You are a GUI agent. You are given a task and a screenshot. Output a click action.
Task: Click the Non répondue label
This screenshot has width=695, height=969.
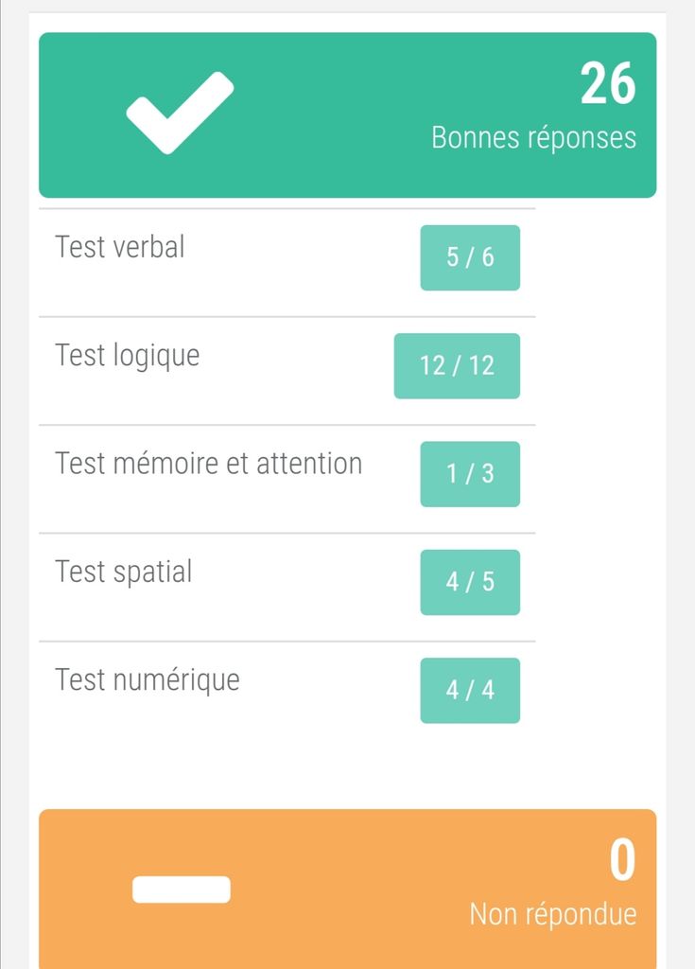tap(552, 914)
